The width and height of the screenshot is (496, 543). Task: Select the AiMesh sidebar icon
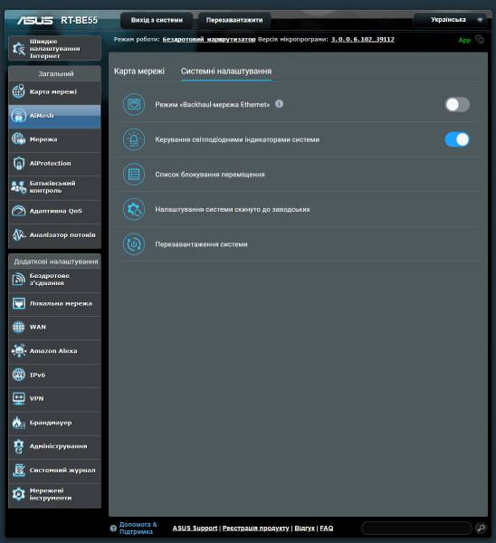pyautogui.click(x=19, y=115)
